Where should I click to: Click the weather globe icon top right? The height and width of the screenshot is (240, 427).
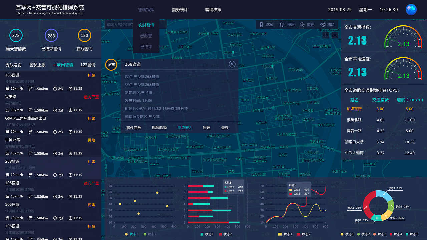click(411, 10)
